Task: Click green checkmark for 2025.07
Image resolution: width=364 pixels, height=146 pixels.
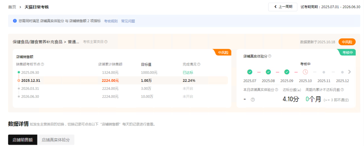Action: pyautogui.click(x=250, y=72)
